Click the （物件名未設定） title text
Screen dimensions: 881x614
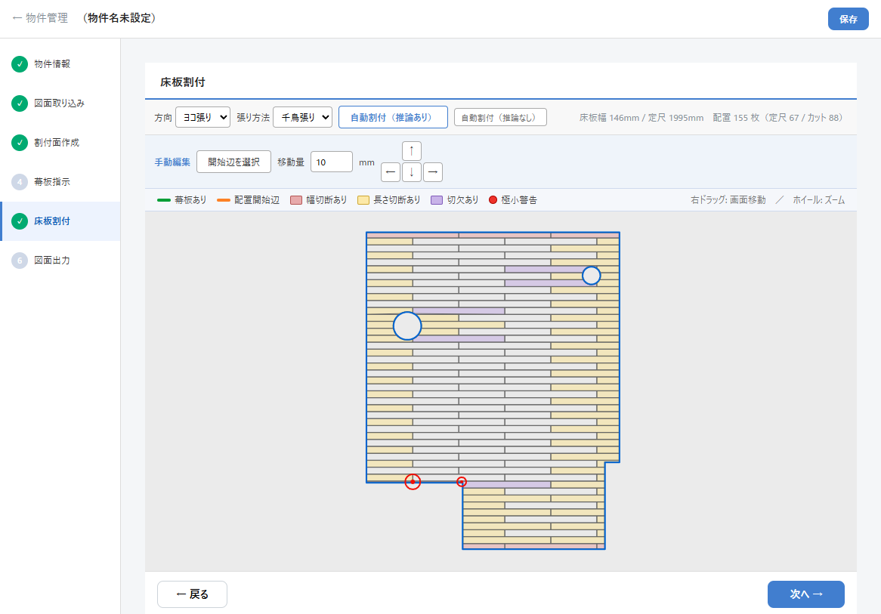click(119, 18)
